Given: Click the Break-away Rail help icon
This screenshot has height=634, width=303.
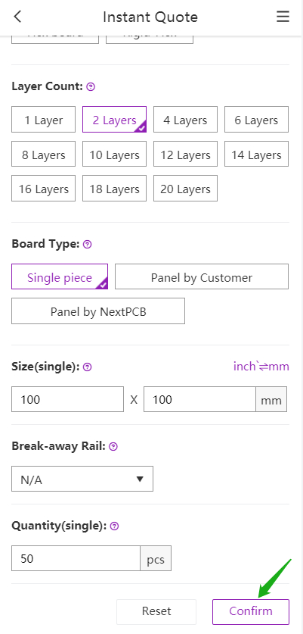Looking at the screenshot, I should pyautogui.click(x=113, y=446).
